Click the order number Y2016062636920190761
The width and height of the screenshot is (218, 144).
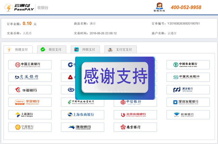tap(183, 23)
